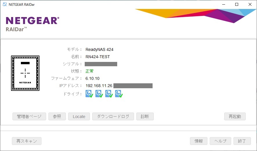The width and height of the screenshot is (257, 151).
Task: Click the IPアドレス label
Action: pos(71,86)
